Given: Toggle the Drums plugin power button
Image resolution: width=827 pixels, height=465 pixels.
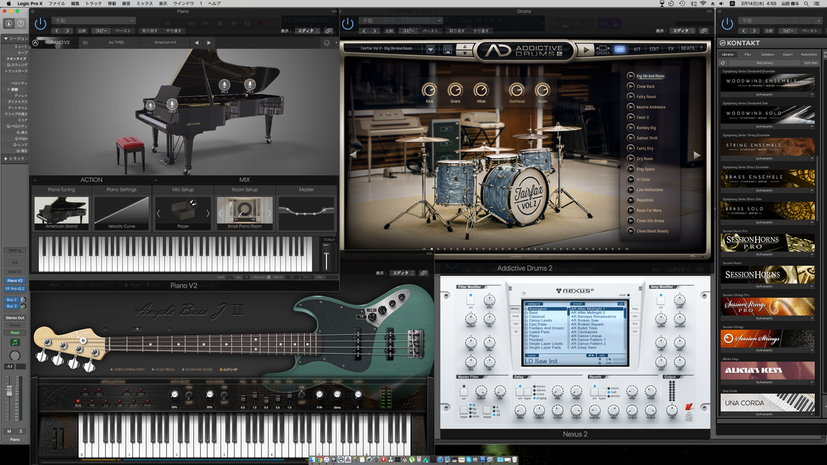Looking at the screenshot, I should pyautogui.click(x=348, y=24).
